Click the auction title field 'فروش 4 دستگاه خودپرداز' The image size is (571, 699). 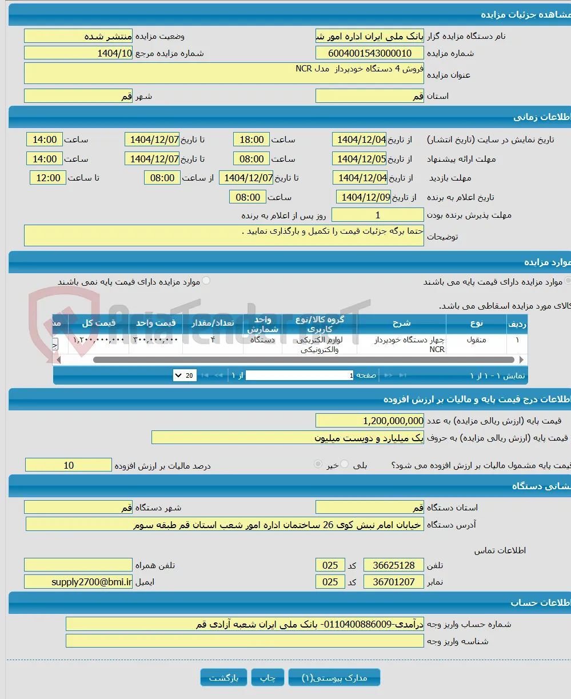(224, 73)
